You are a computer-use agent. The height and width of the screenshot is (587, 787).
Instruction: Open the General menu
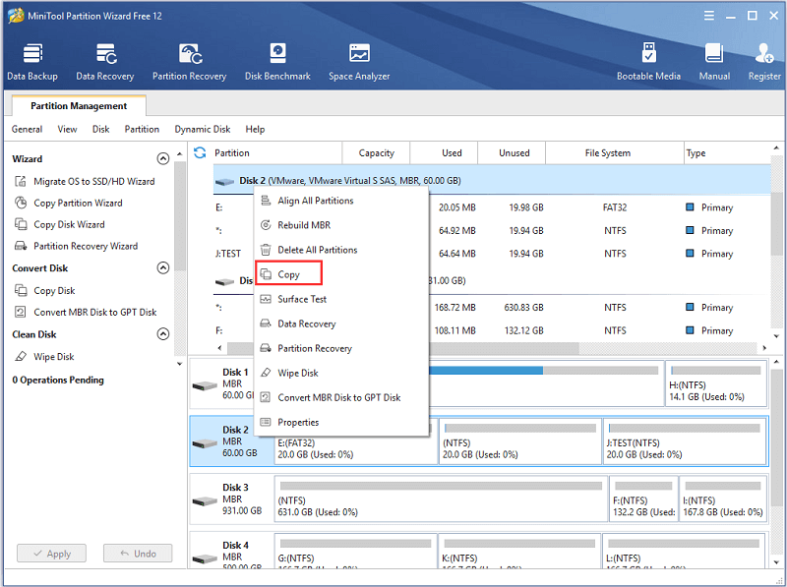click(x=28, y=129)
